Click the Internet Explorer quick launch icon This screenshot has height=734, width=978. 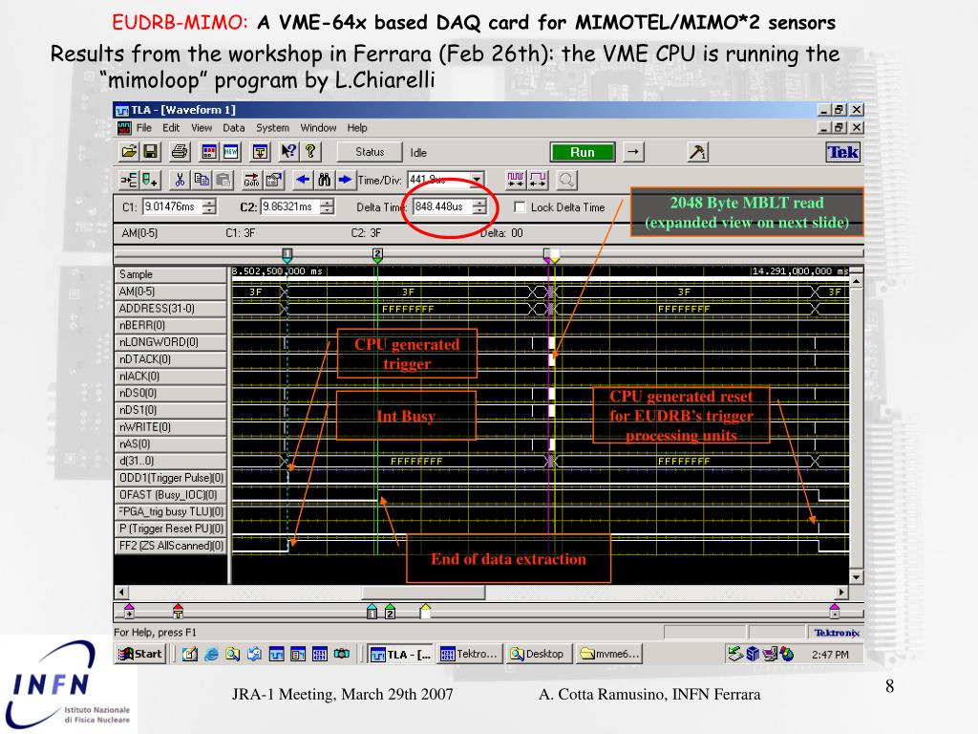tap(211, 654)
